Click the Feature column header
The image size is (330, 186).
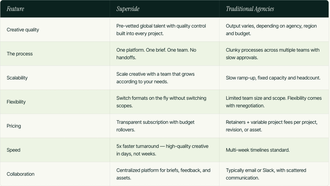coord(15,9)
